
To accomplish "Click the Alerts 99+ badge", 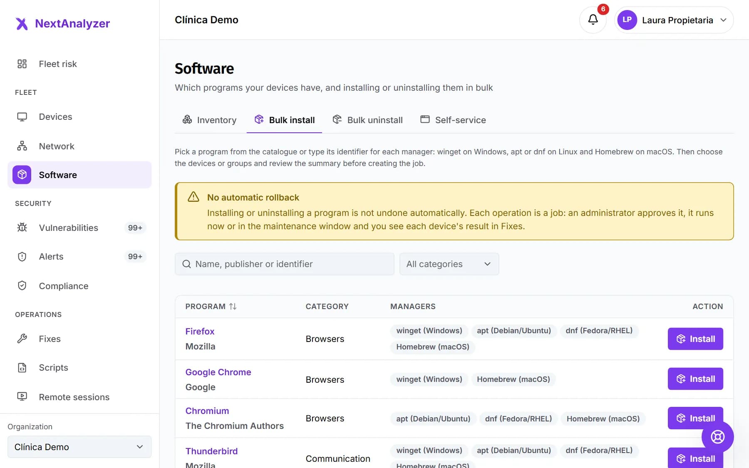I will [x=135, y=257].
